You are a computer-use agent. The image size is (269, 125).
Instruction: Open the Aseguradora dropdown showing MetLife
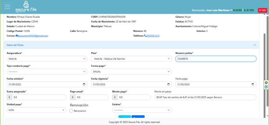[x=47, y=59]
